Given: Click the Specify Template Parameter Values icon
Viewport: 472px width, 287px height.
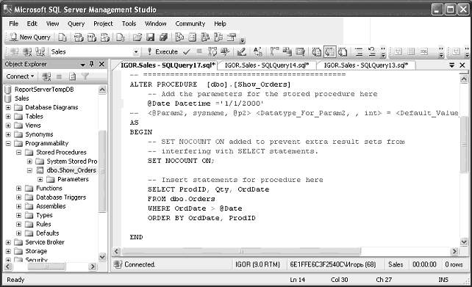Looking at the screenshot, I should coord(257,51).
